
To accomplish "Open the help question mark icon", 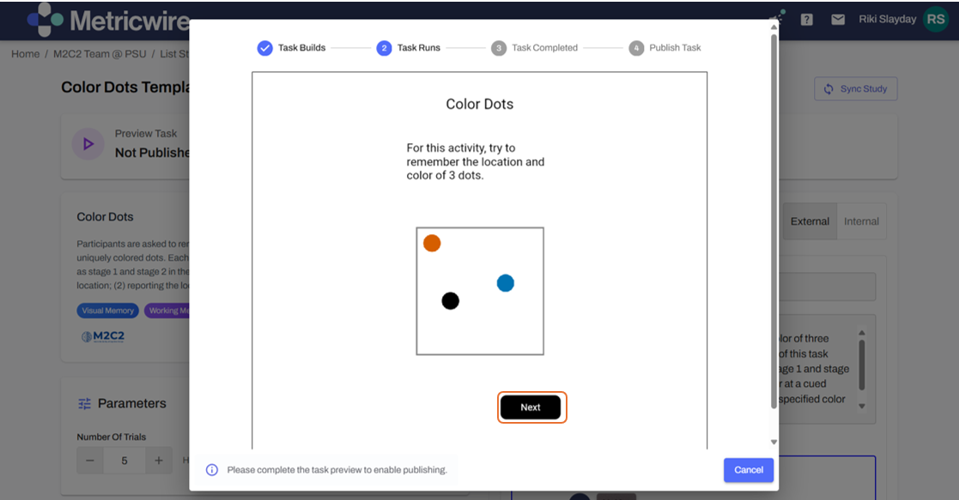I will pos(806,20).
